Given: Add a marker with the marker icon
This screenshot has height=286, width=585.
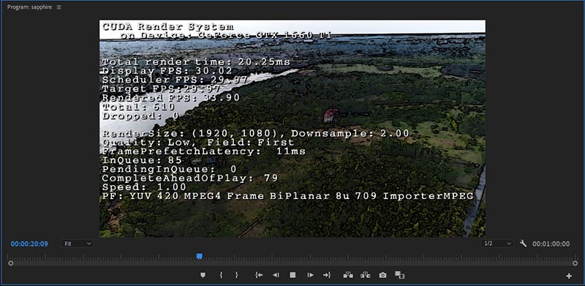Looking at the screenshot, I should click(203, 275).
